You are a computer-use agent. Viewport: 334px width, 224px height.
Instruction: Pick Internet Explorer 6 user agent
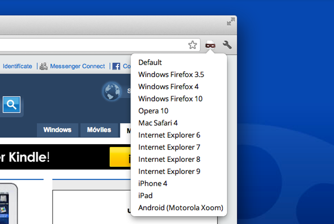(169, 135)
